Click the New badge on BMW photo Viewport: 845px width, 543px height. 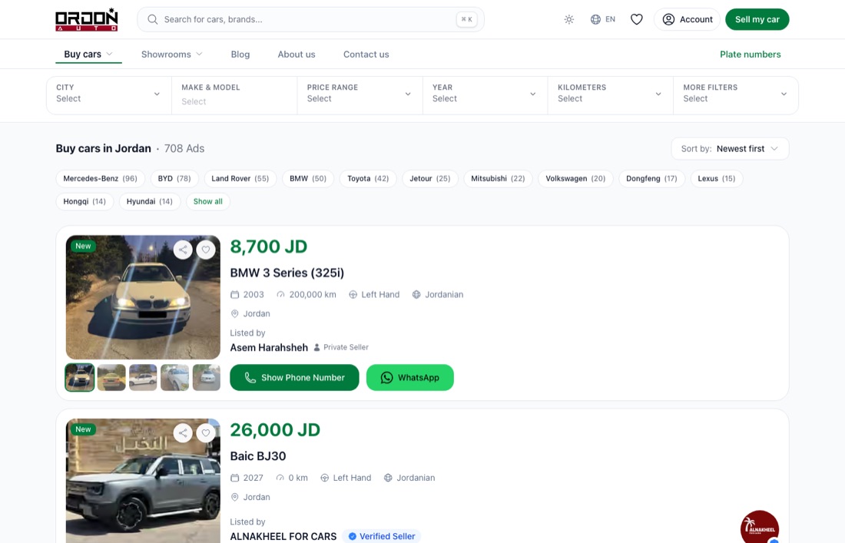point(83,246)
